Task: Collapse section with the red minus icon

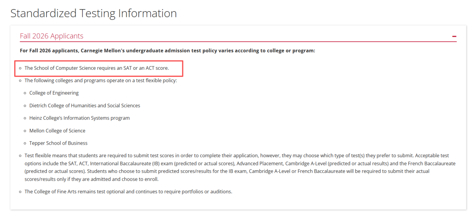Action: point(454,36)
